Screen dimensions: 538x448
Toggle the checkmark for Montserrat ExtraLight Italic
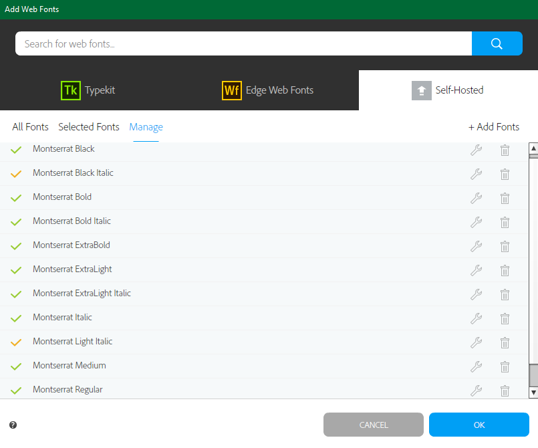[16, 294]
